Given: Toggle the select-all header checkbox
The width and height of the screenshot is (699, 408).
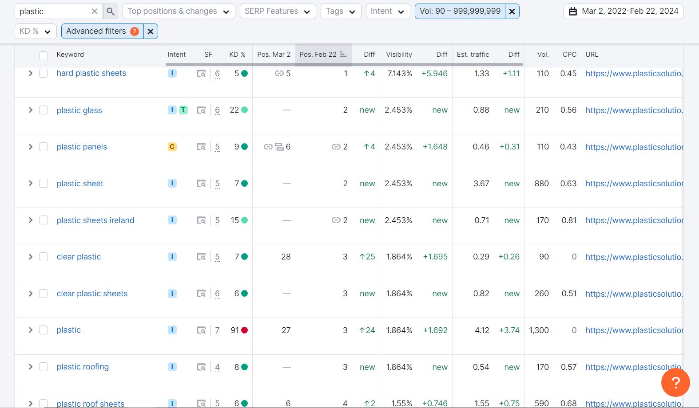Looking at the screenshot, I should coord(44,55).
